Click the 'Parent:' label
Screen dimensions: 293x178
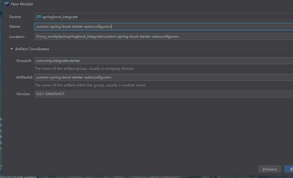[x=15, y=17]
